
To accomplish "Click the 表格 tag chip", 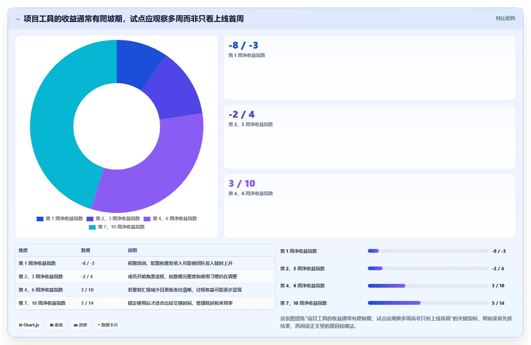I will coord(56,325).
